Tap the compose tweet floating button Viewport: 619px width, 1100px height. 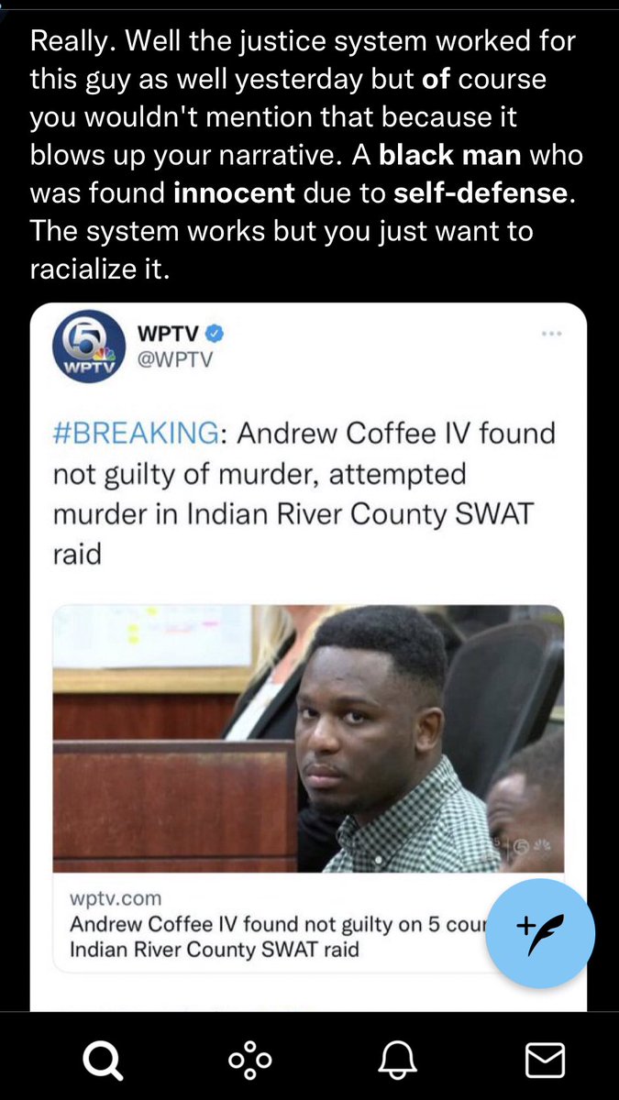pyautogui.click(x=540, y=933)
